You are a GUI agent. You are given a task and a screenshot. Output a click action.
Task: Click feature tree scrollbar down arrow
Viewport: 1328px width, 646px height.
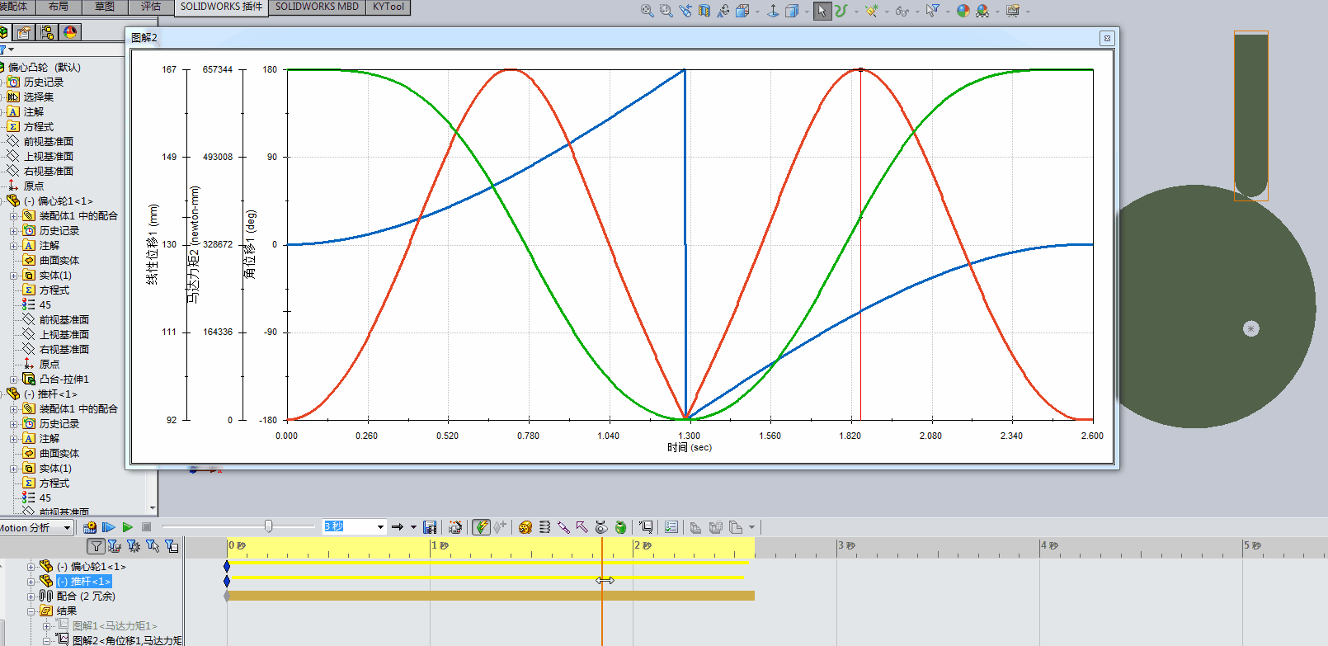(x=153, y=509)
